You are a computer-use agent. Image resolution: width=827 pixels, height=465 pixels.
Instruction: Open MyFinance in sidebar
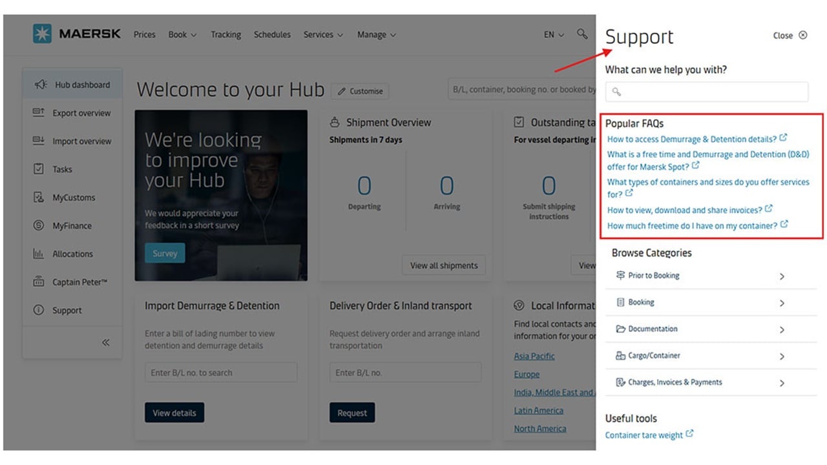tap(72, 226)
